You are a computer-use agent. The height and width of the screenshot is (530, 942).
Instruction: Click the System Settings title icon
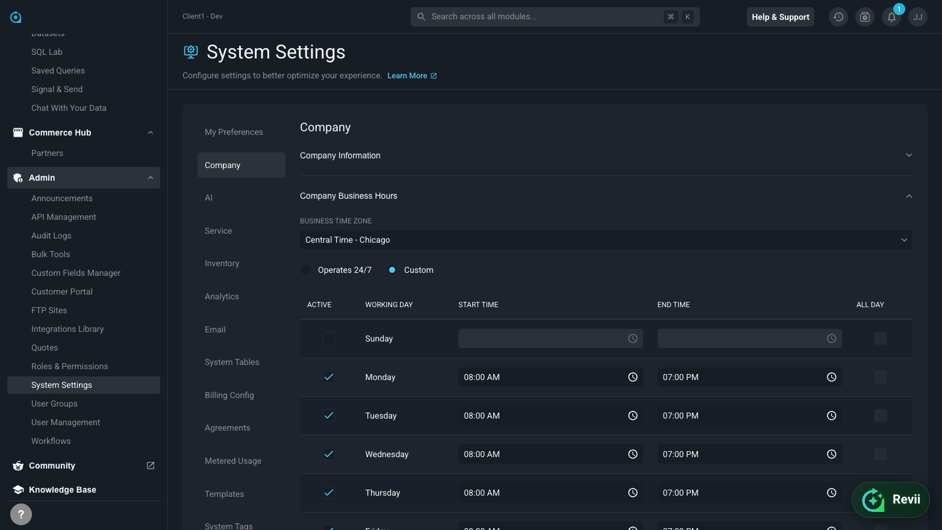pyautogui.click(x=191, y=52)
